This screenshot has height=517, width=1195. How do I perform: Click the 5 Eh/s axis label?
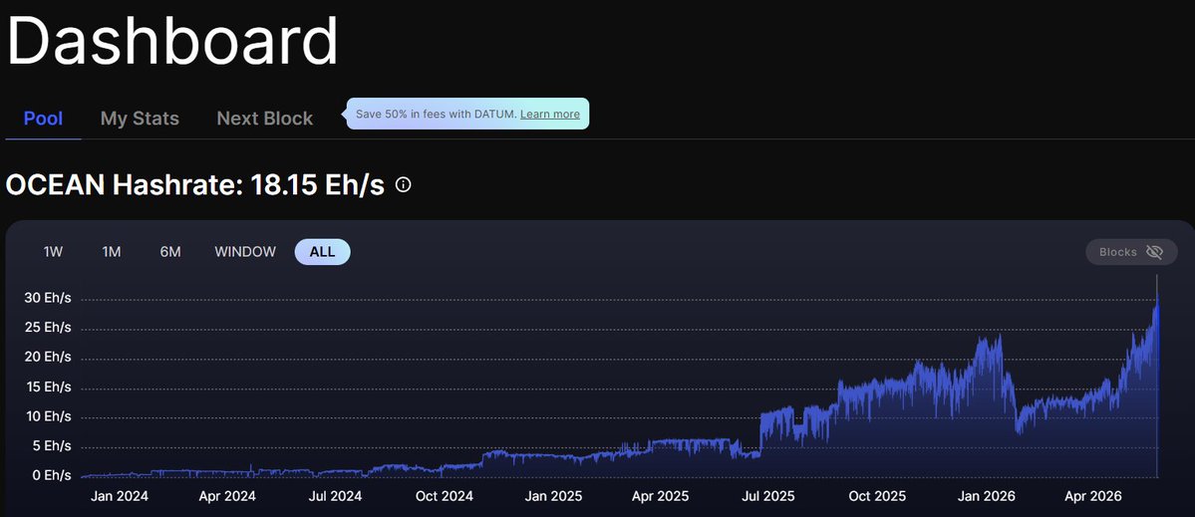pos(51,446)
